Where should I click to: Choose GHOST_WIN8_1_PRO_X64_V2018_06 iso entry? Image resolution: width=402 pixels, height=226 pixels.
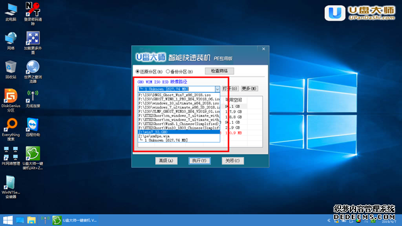[x=179, y=99]
